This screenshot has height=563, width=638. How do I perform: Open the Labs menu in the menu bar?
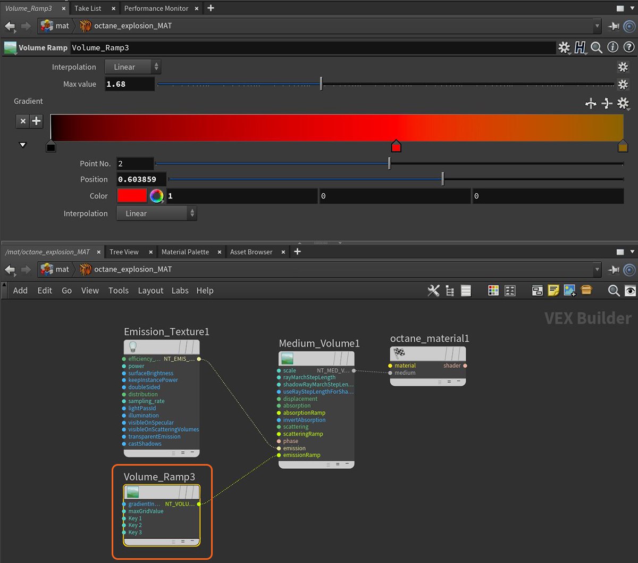click(x=180, y=291)
